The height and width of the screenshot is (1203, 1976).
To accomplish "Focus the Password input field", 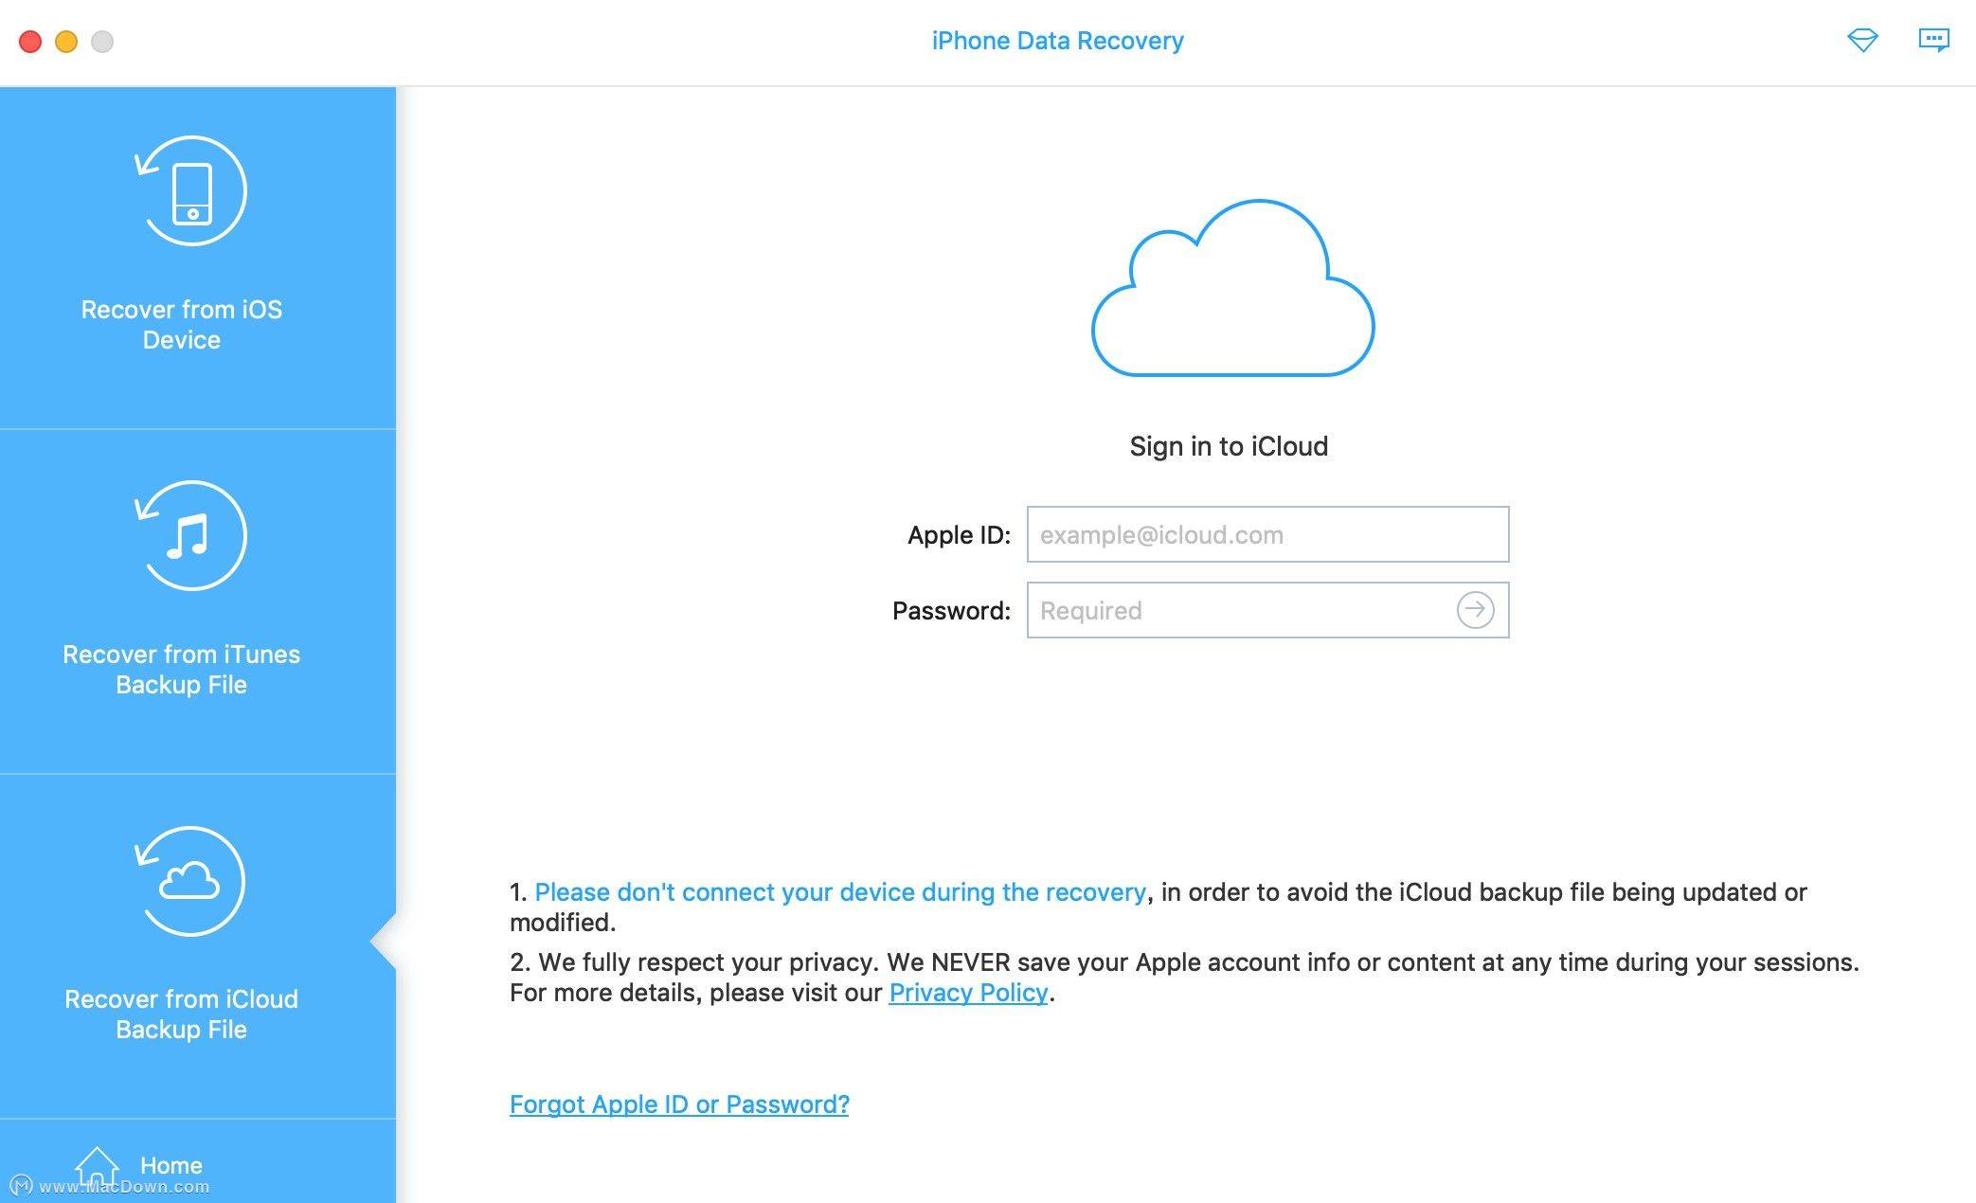I will 1267,610.
